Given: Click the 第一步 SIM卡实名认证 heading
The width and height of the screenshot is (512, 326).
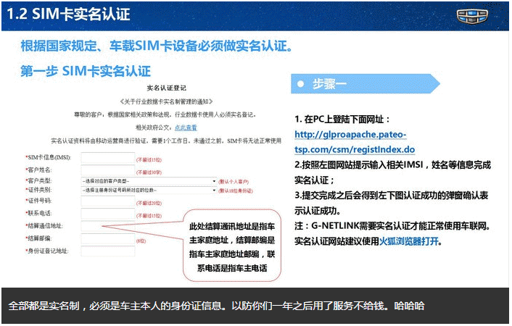Looking at the screenshot, I should [85, 71].
